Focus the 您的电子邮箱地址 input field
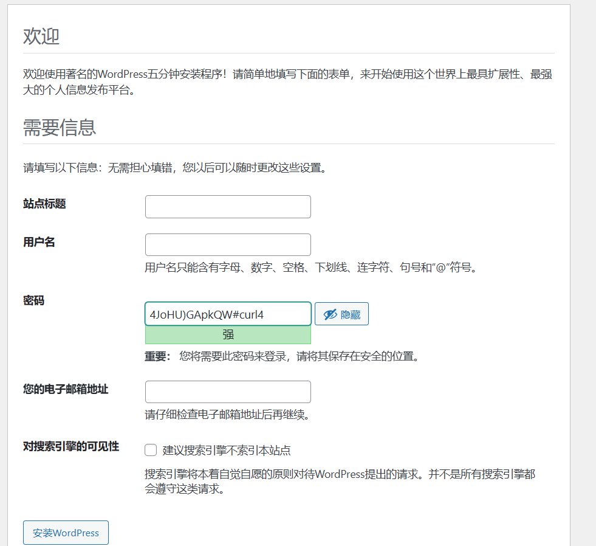The height and width of the screenshot is (546, 596). [x=228, y=392]
